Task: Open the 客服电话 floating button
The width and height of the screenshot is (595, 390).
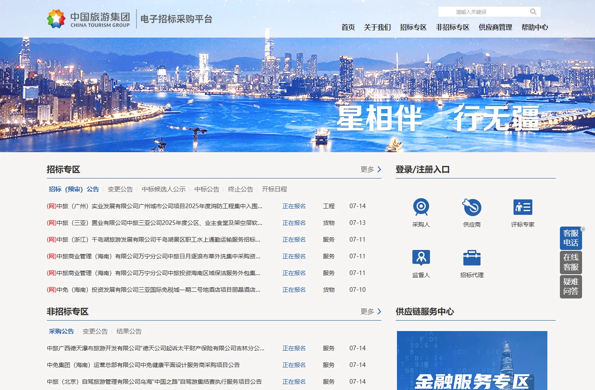Action: [571, 238]
